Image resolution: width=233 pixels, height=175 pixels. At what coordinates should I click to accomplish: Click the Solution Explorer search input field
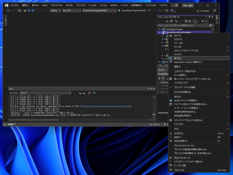183,25
